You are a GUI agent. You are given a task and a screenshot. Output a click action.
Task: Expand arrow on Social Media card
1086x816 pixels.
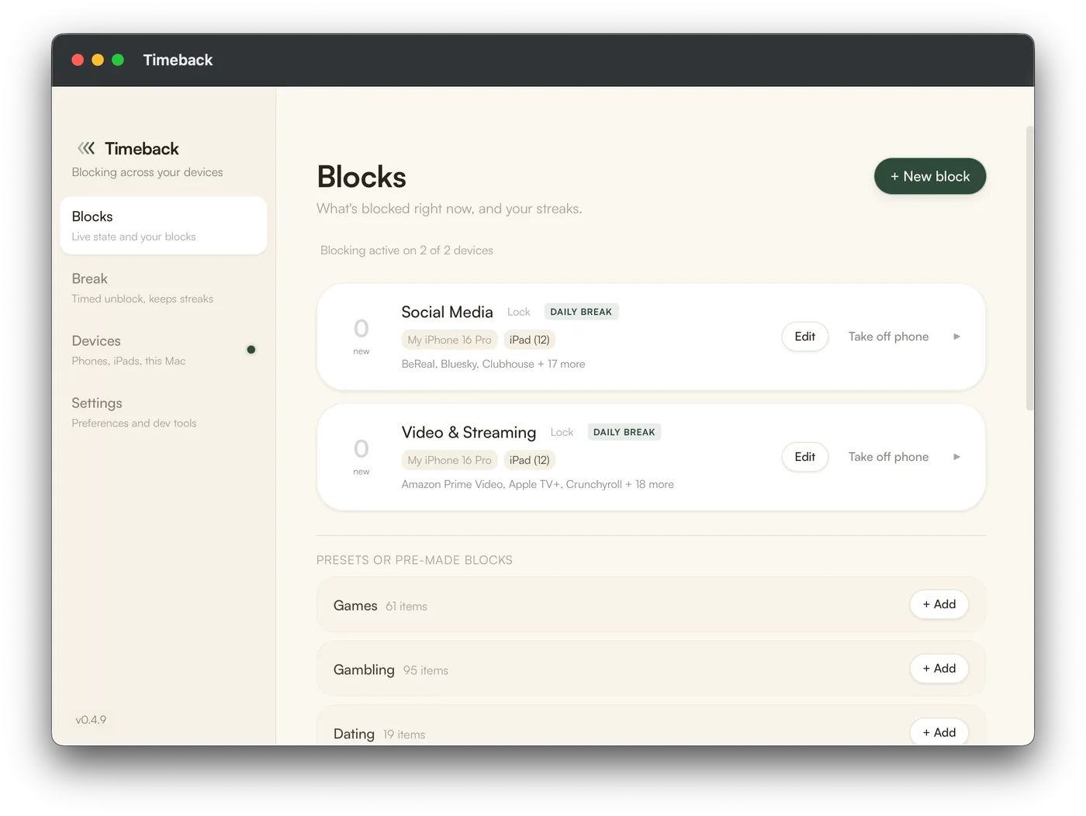point(956,337)
